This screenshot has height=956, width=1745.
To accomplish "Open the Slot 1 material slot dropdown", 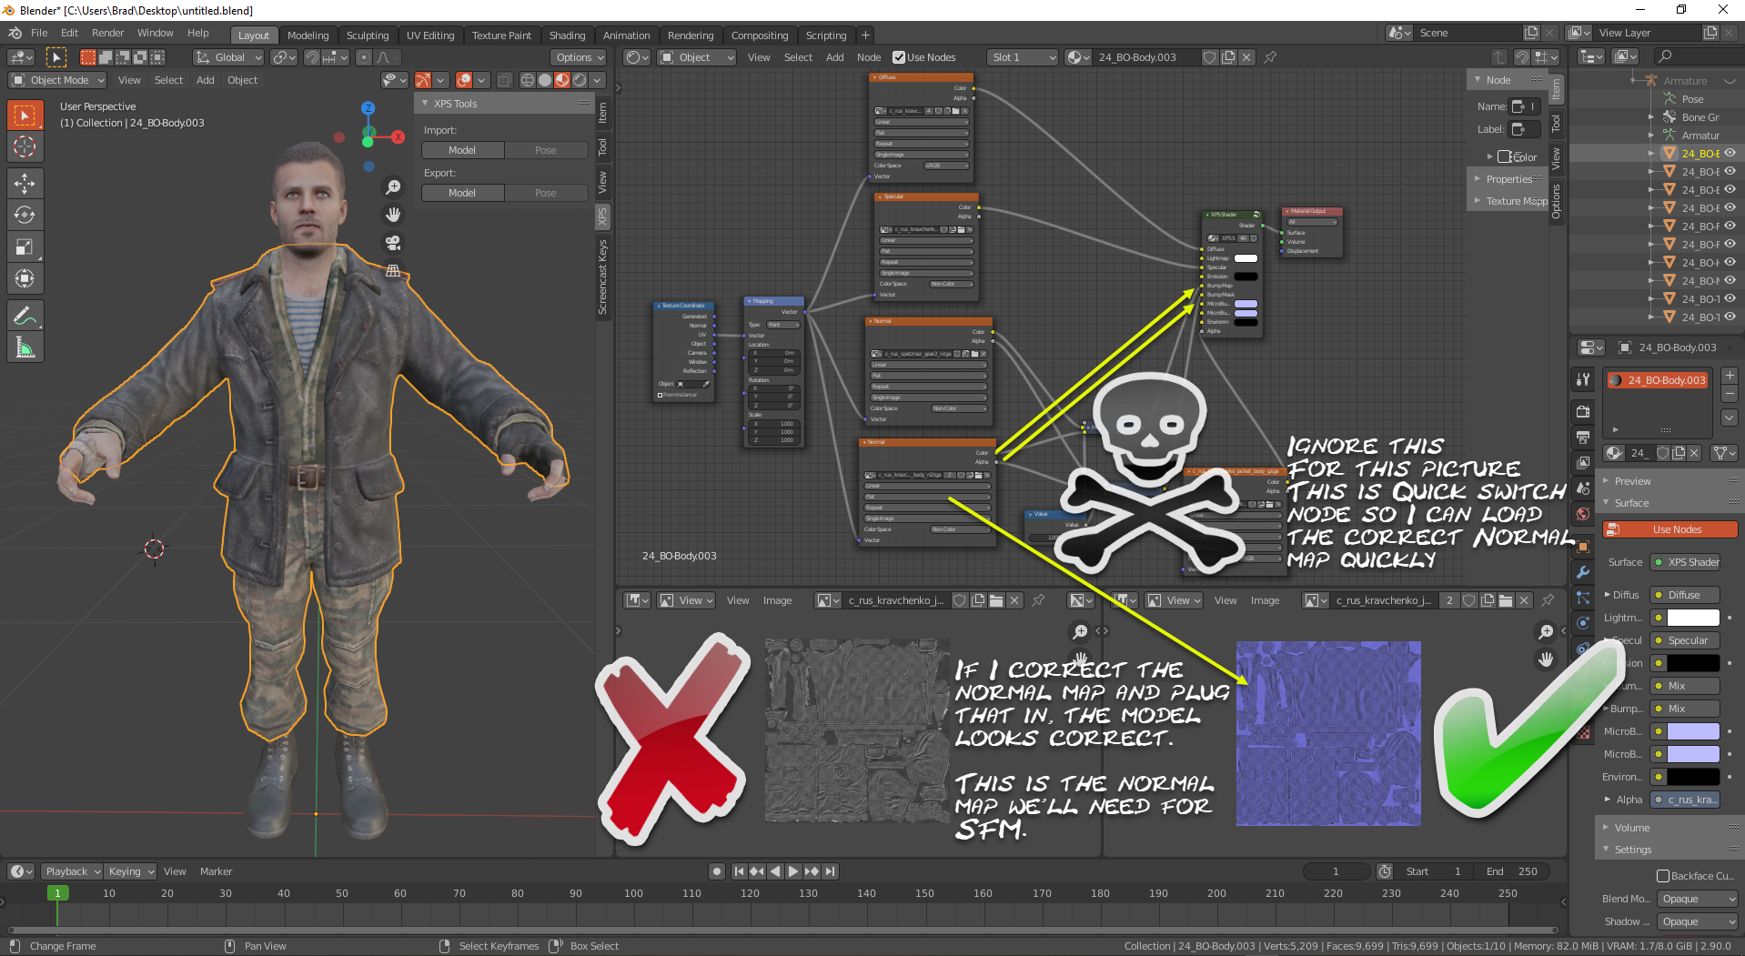I will 1023,57.
